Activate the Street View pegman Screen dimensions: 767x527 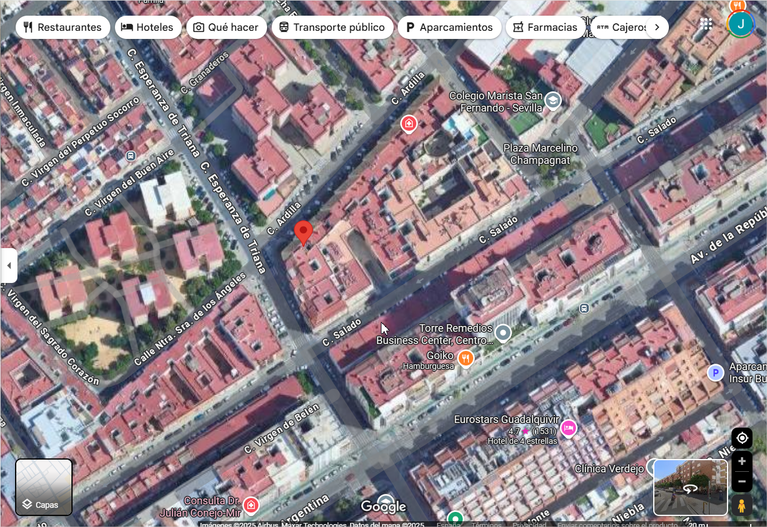pos(741,506)
